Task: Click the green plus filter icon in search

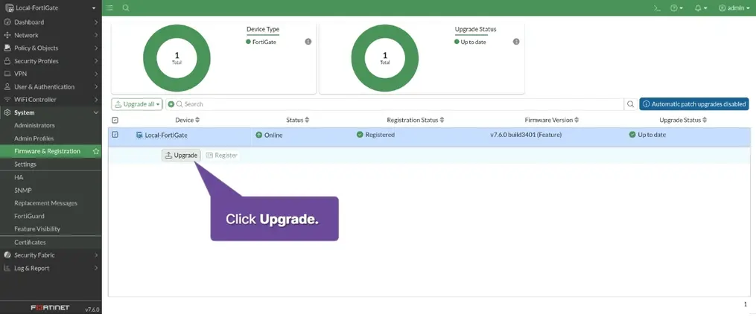Action: tap(171, 104)
